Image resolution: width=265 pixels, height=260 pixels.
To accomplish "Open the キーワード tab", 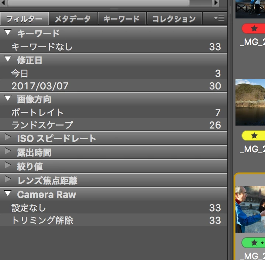I will (122, 19).
